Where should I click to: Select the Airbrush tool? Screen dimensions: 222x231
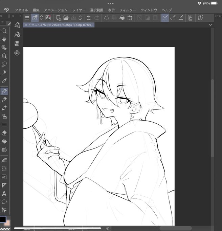(4, 116)
